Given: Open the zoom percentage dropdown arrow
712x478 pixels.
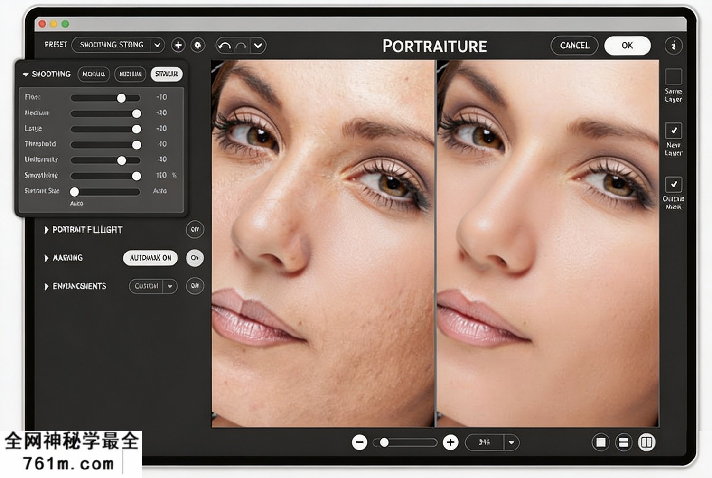Looking at the screenshot, I should click(511, 442).
